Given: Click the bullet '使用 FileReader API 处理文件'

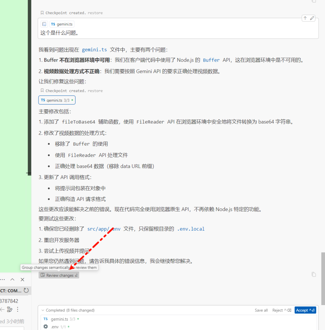Looking at the screenshot, I should 91,155.
